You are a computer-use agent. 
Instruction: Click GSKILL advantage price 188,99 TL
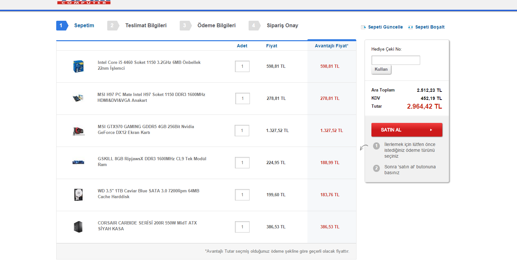click(330, 163)
